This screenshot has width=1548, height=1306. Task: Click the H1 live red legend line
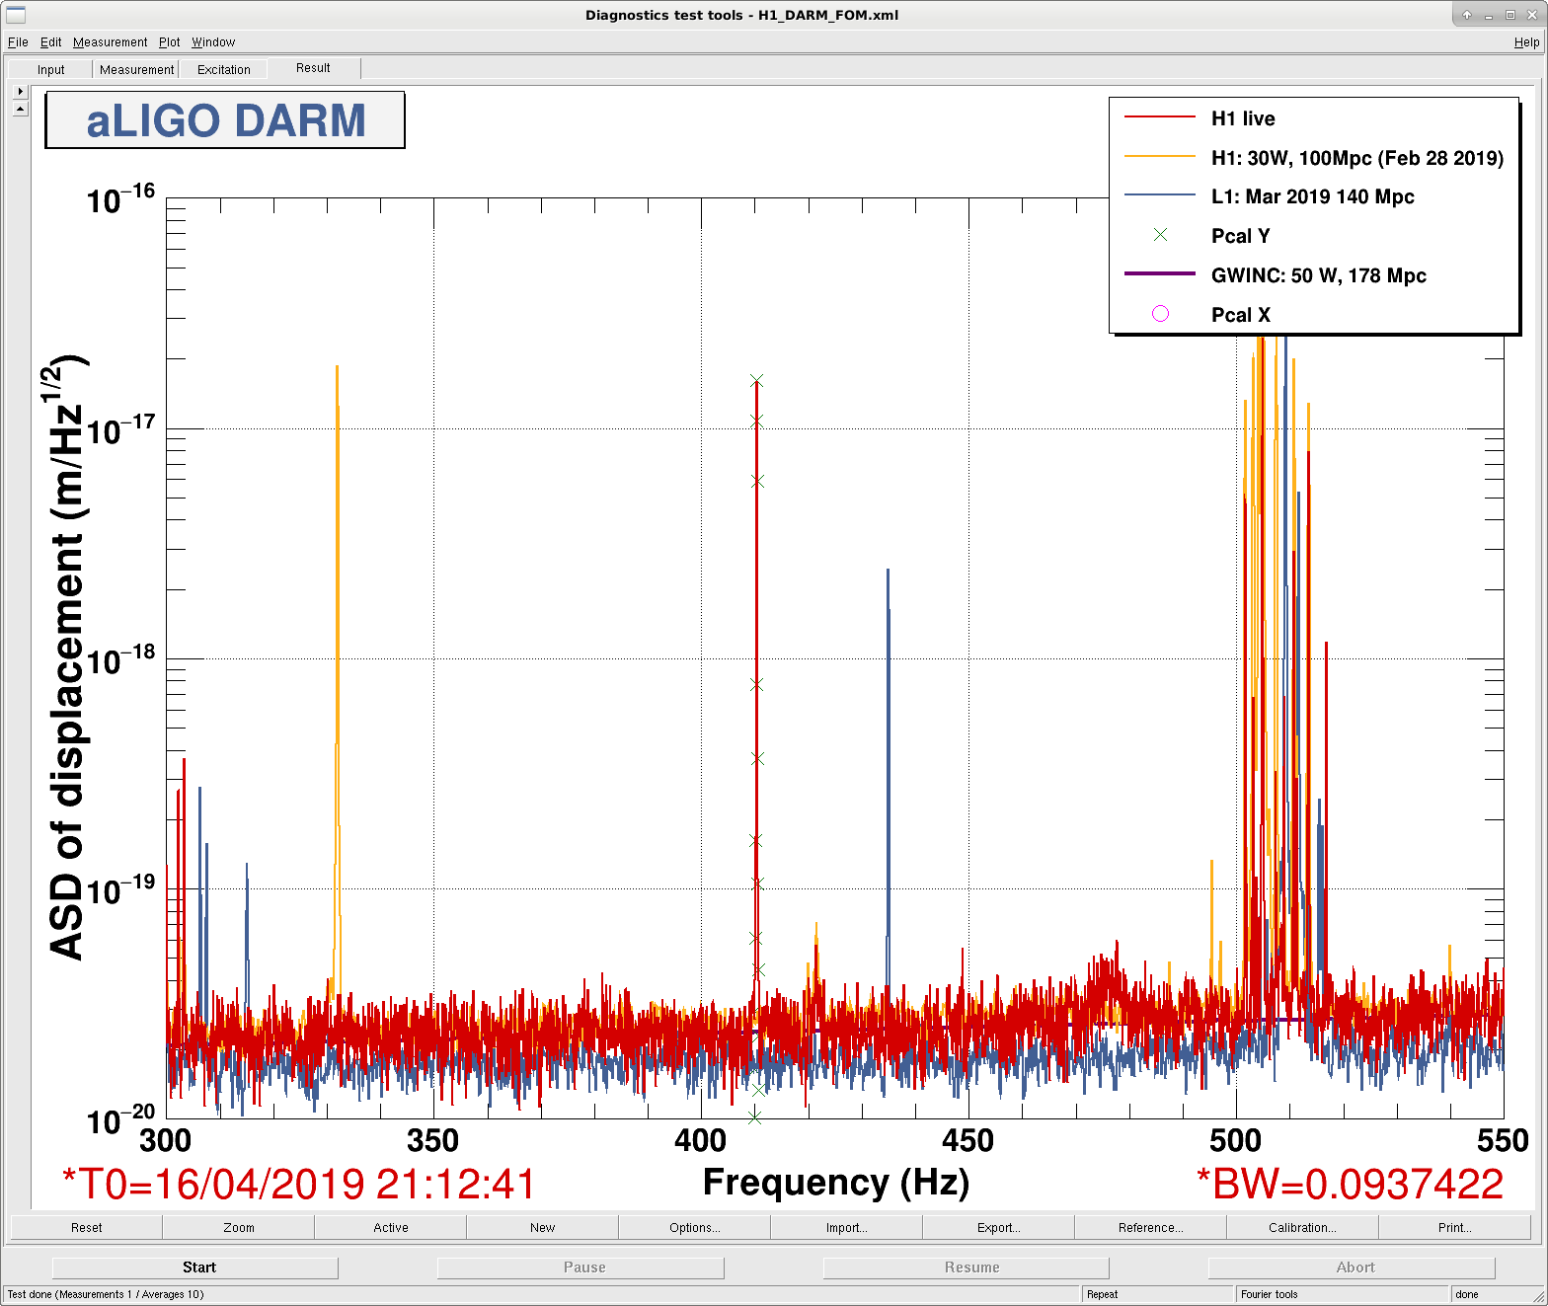click(1160, 117)
